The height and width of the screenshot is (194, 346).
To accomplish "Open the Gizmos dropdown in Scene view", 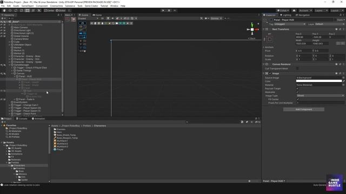I will tap(216, 18).
